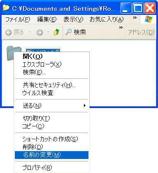Click the Forward arrow icon

pyautogui.click(x=39, y=33)
